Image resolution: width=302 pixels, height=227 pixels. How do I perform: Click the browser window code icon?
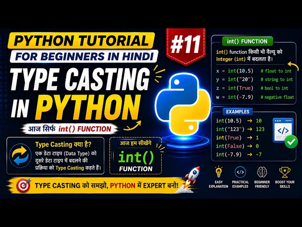click(283, 131)
